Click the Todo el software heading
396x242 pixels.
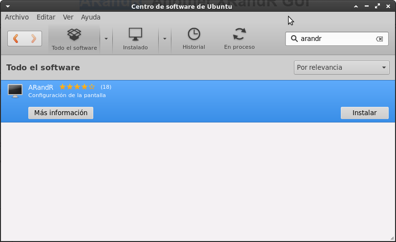[43, 67]
